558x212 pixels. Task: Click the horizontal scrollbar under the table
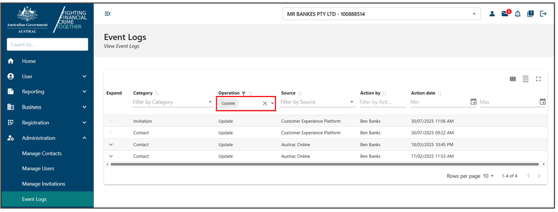pos(324,164)
